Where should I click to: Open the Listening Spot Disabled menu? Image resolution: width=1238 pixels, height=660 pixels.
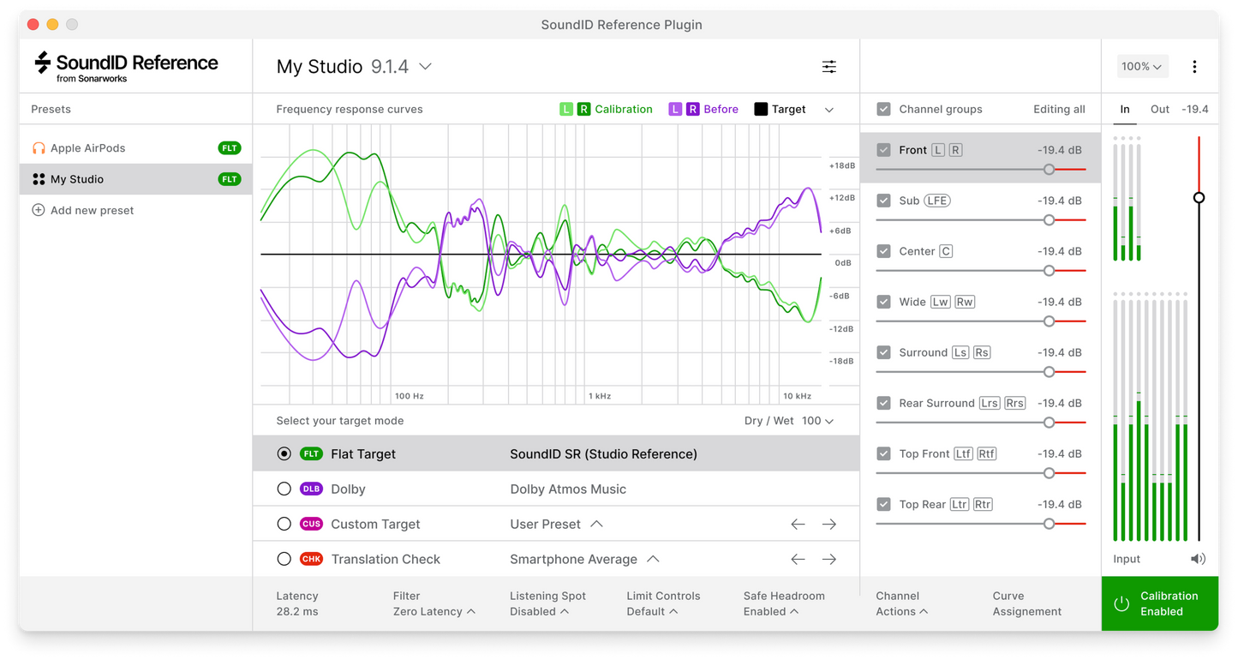click(x=547, y=603)
